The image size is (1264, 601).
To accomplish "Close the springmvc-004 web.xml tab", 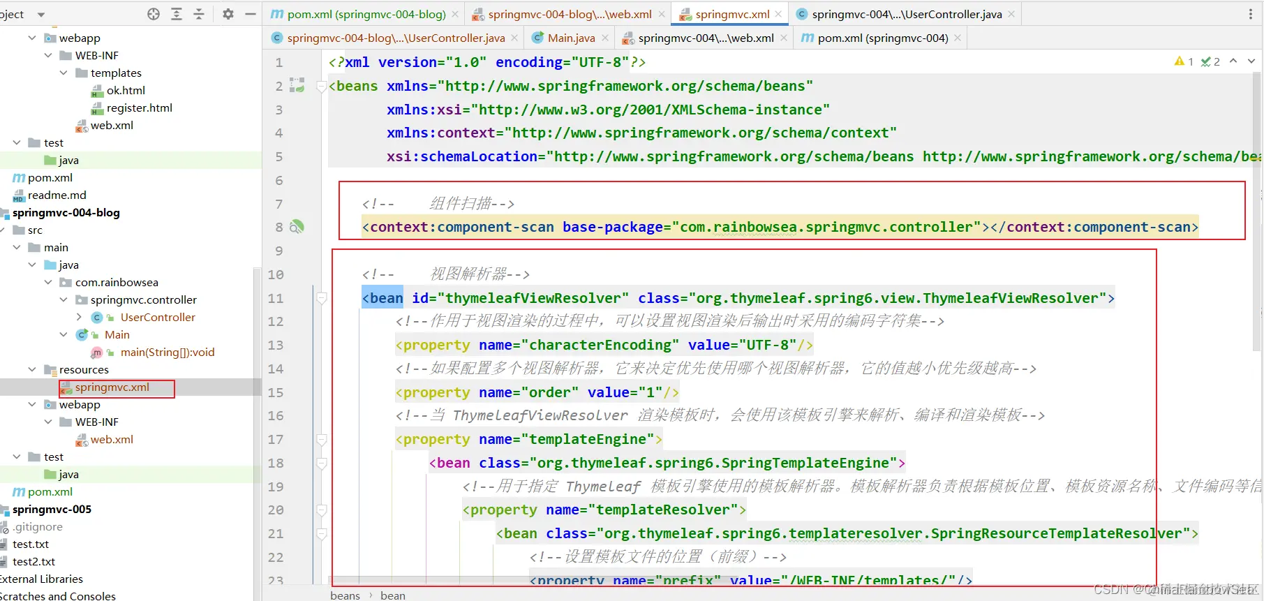I will point(784,38).
